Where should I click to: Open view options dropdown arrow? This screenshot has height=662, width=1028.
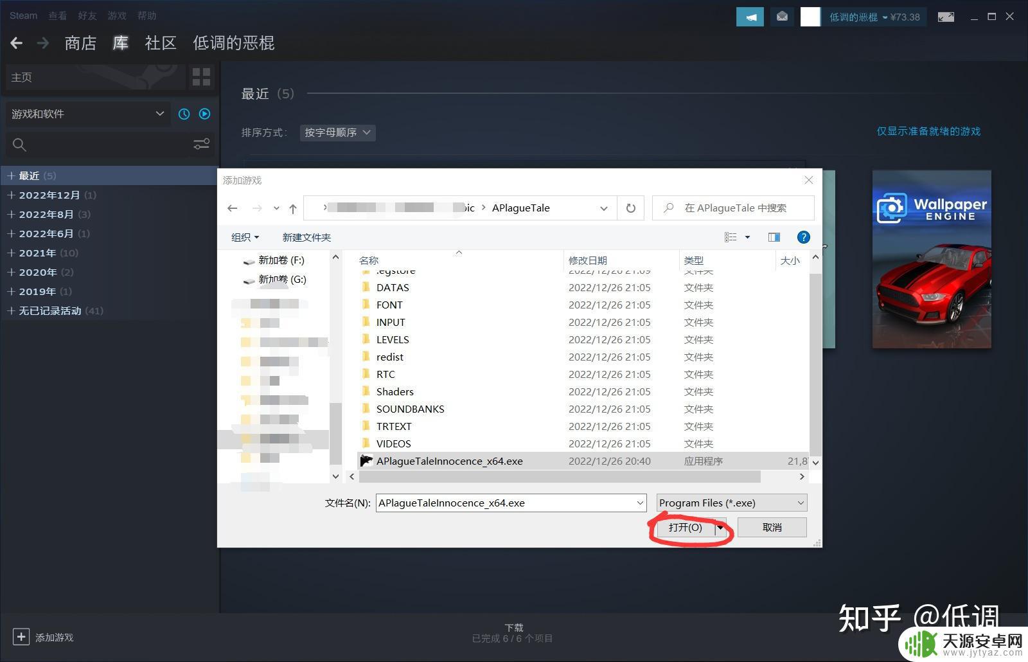(747, 237)
